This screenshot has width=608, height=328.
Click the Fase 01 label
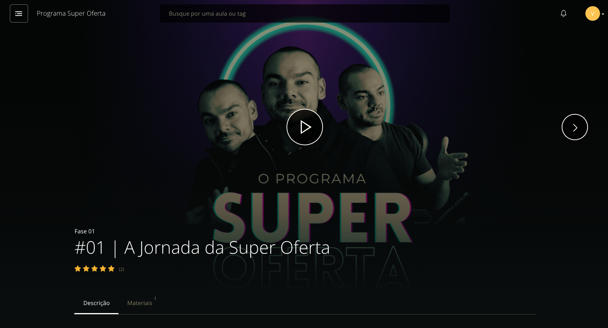[x=85, y=231]
